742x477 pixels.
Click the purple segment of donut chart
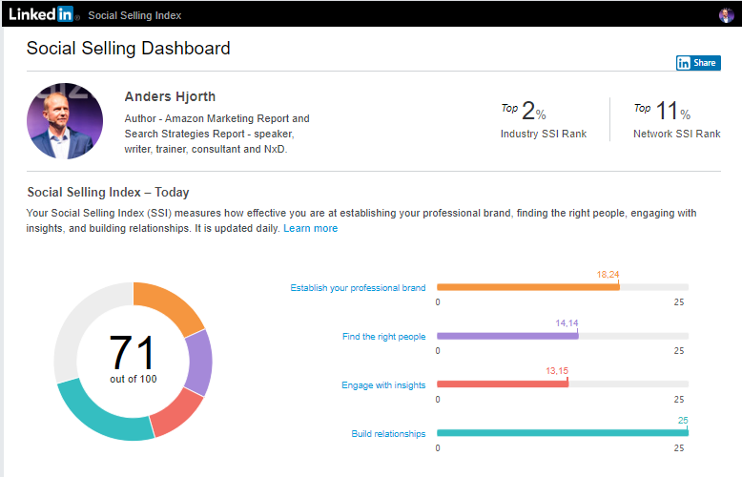click(199, 362)
